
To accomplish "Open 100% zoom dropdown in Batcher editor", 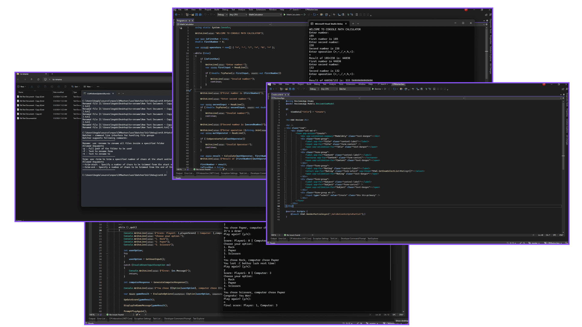I will click(275, 235).
